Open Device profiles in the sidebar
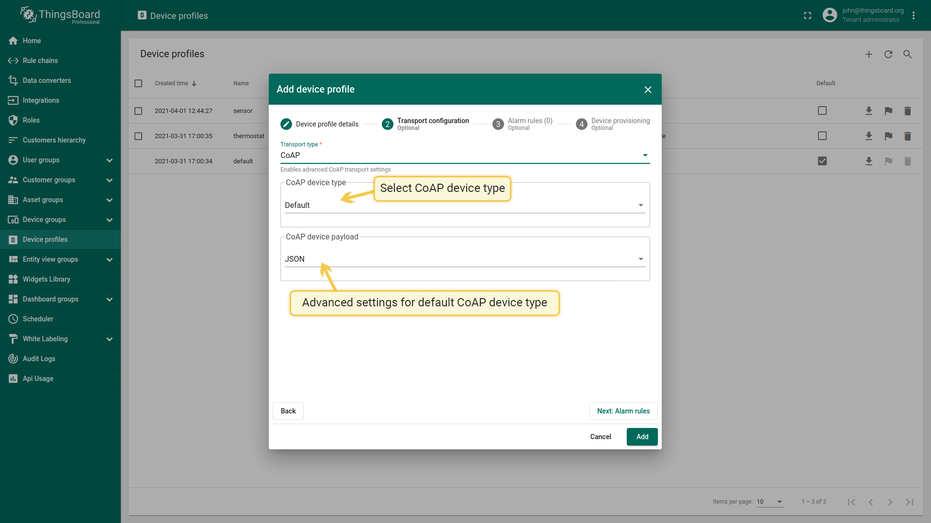This screenshot has height=523, width=931. click(x=60, y=239)
